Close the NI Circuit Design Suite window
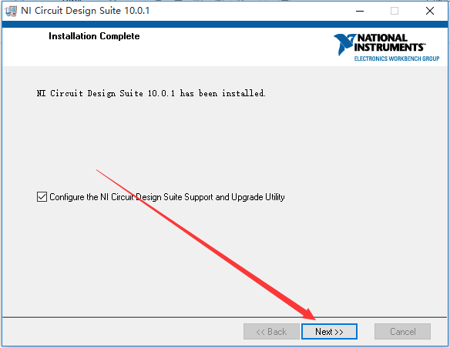 (x=430, y=11)
